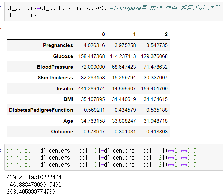Select DiabetesPedigreeFunction value 0.569211
The image size is (223, 196).
tap(94, 110)
